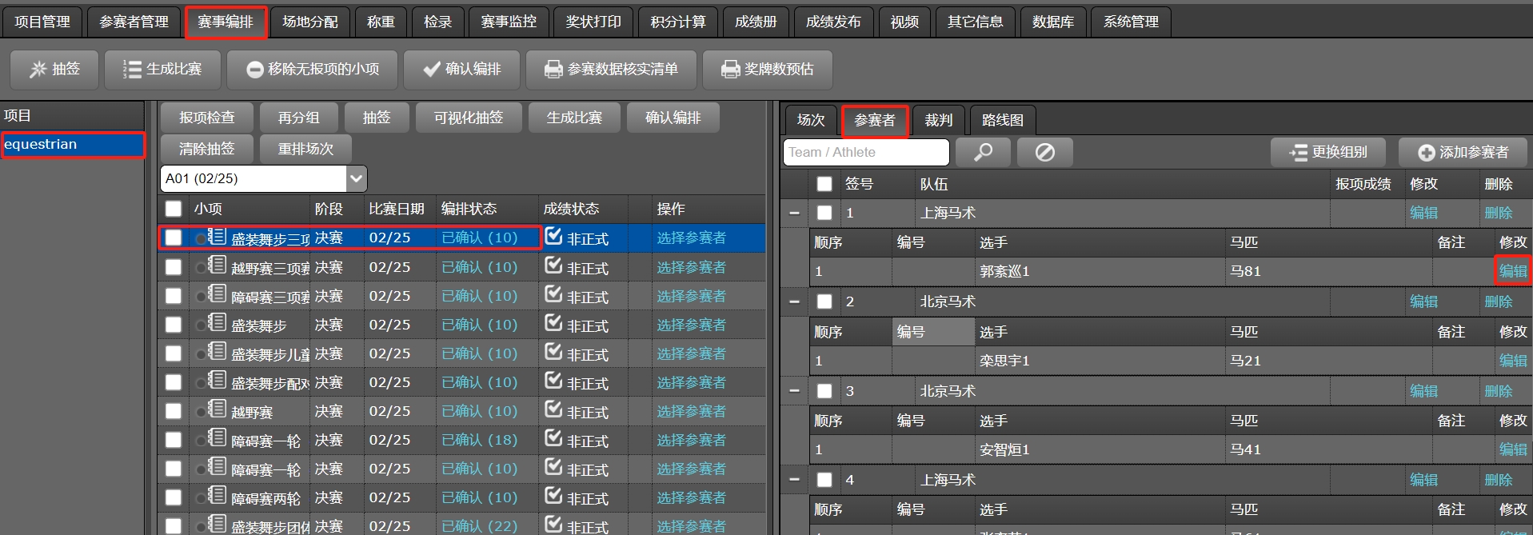
Task: Open the A01 (02/25) dropdown
Action: click(357, 178)
